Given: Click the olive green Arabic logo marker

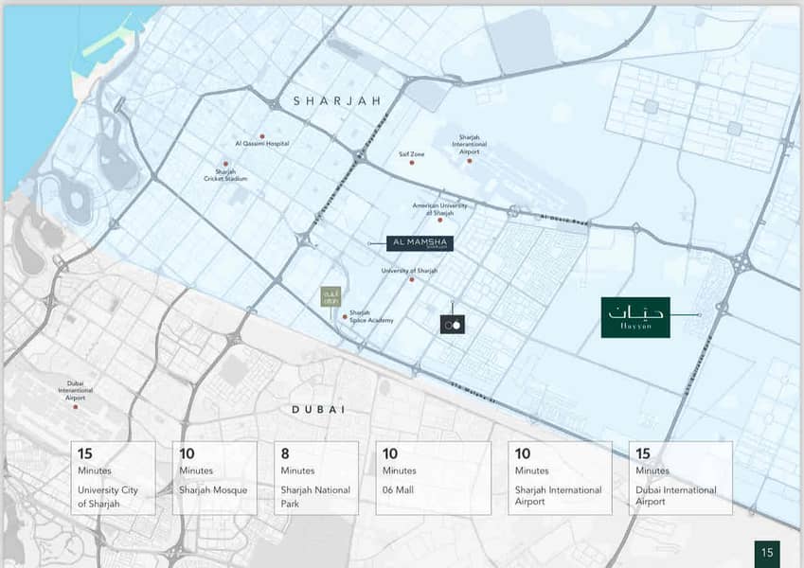Looking at the screenshot, I should tap(331, 297).
